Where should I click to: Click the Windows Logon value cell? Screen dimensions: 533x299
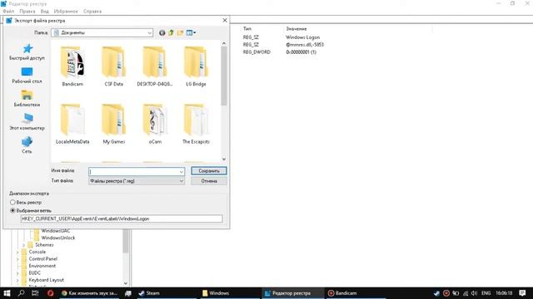coord(302,37)
